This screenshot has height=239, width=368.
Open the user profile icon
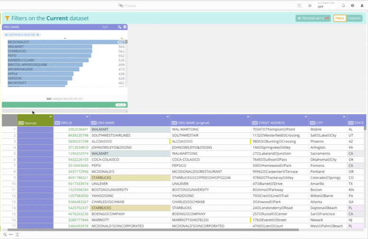tap(362, 5)
